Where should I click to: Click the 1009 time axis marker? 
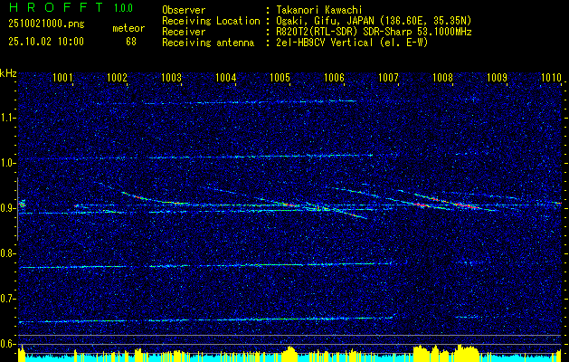[x=497, y=77]
